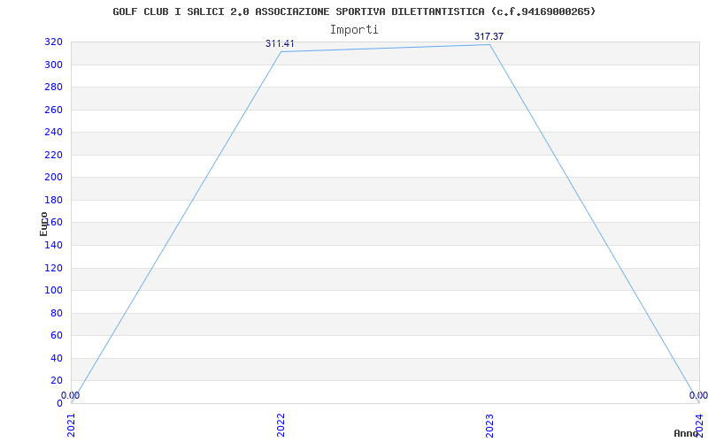Click the 140 y-axis tick label

pyautogui.click(x=53, y=246)
